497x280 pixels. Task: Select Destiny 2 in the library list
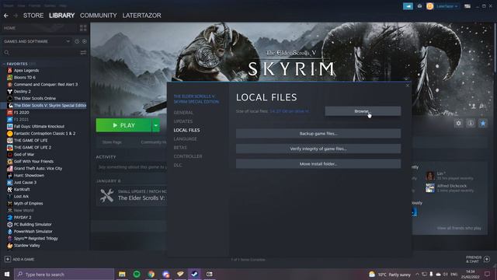point(23,92)
